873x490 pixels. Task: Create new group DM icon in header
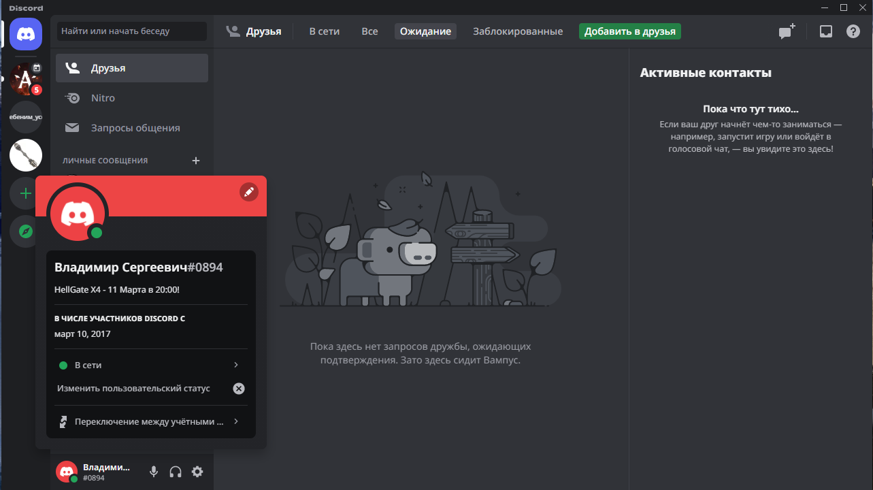(x=787, y=31)
